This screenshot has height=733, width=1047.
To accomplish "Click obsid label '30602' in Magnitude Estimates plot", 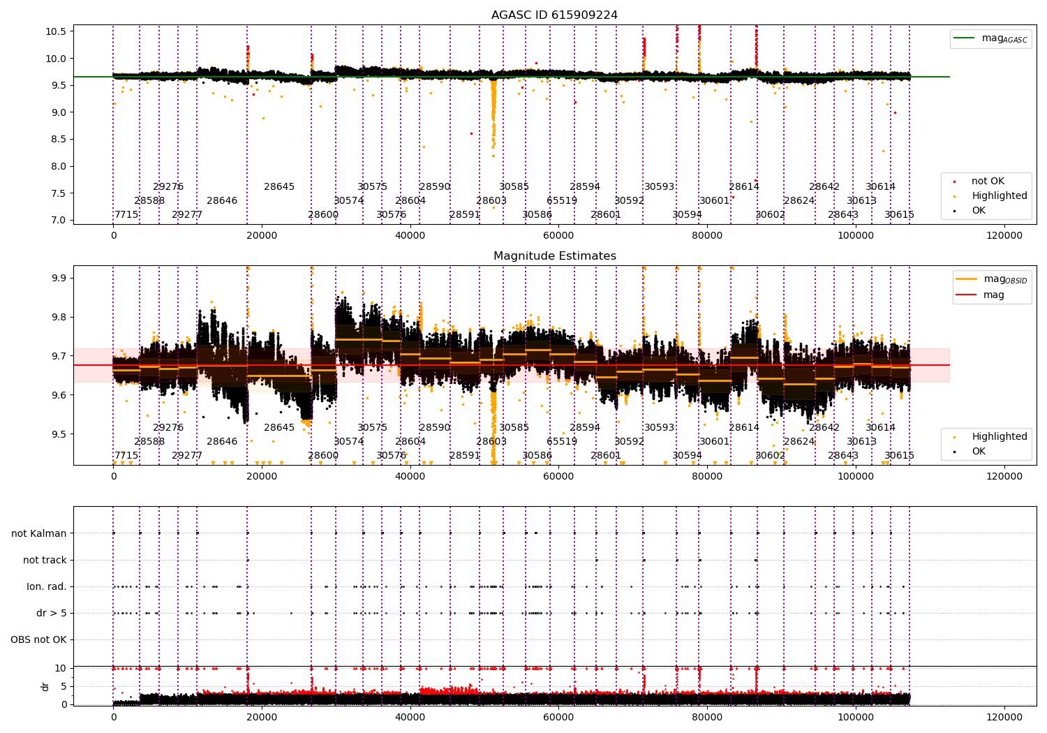I will coord(771,456).
